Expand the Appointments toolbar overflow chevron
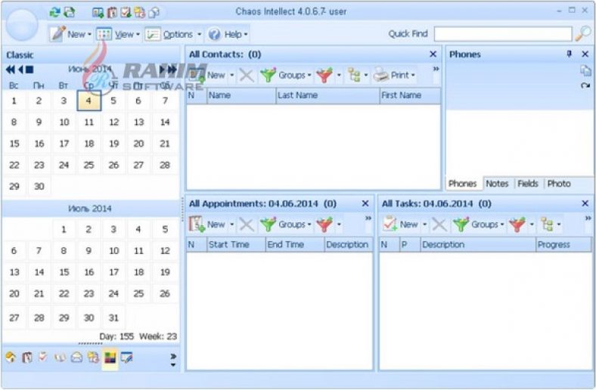The height and width of the screenshot is (390, 596). coord(368,218)
